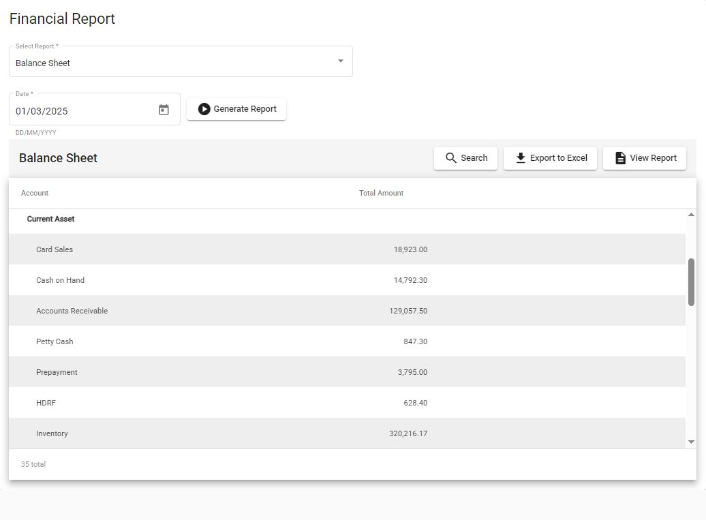The width and height of the screenshot is (706, 520).
Task: Click the Account column header
Action: (x=35, y=193)
